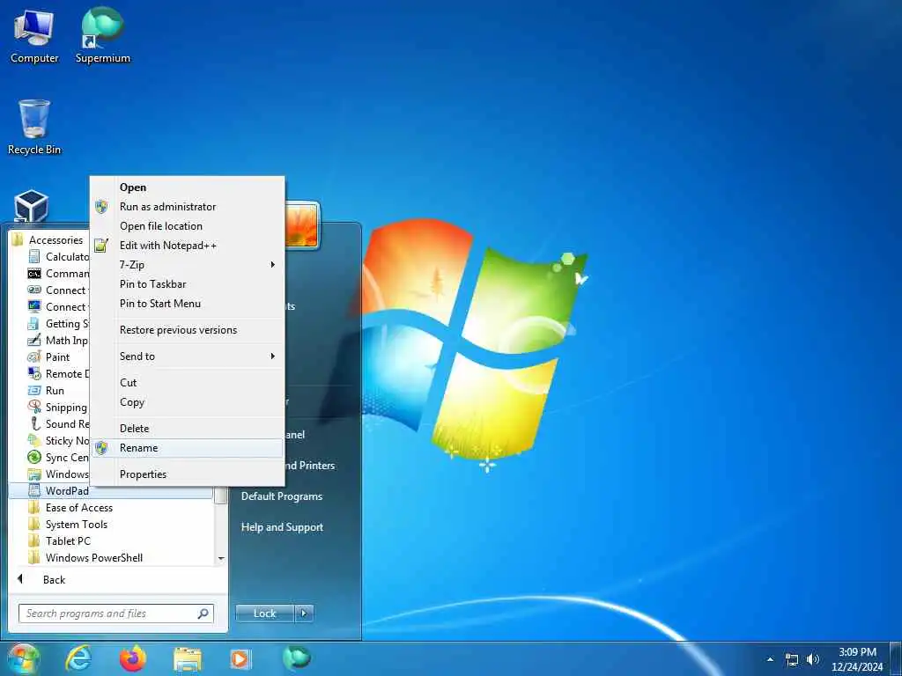Click the Run program icon

(34, 390)
